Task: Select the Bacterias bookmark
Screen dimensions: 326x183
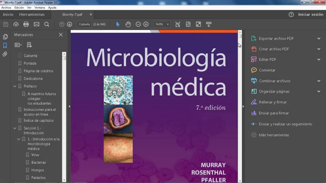Action: (x=38, y=162)
